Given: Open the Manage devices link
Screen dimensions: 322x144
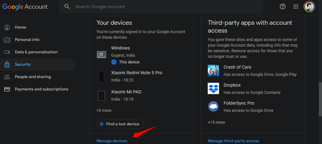Looking at the screenshot, I should click(112, 141).
